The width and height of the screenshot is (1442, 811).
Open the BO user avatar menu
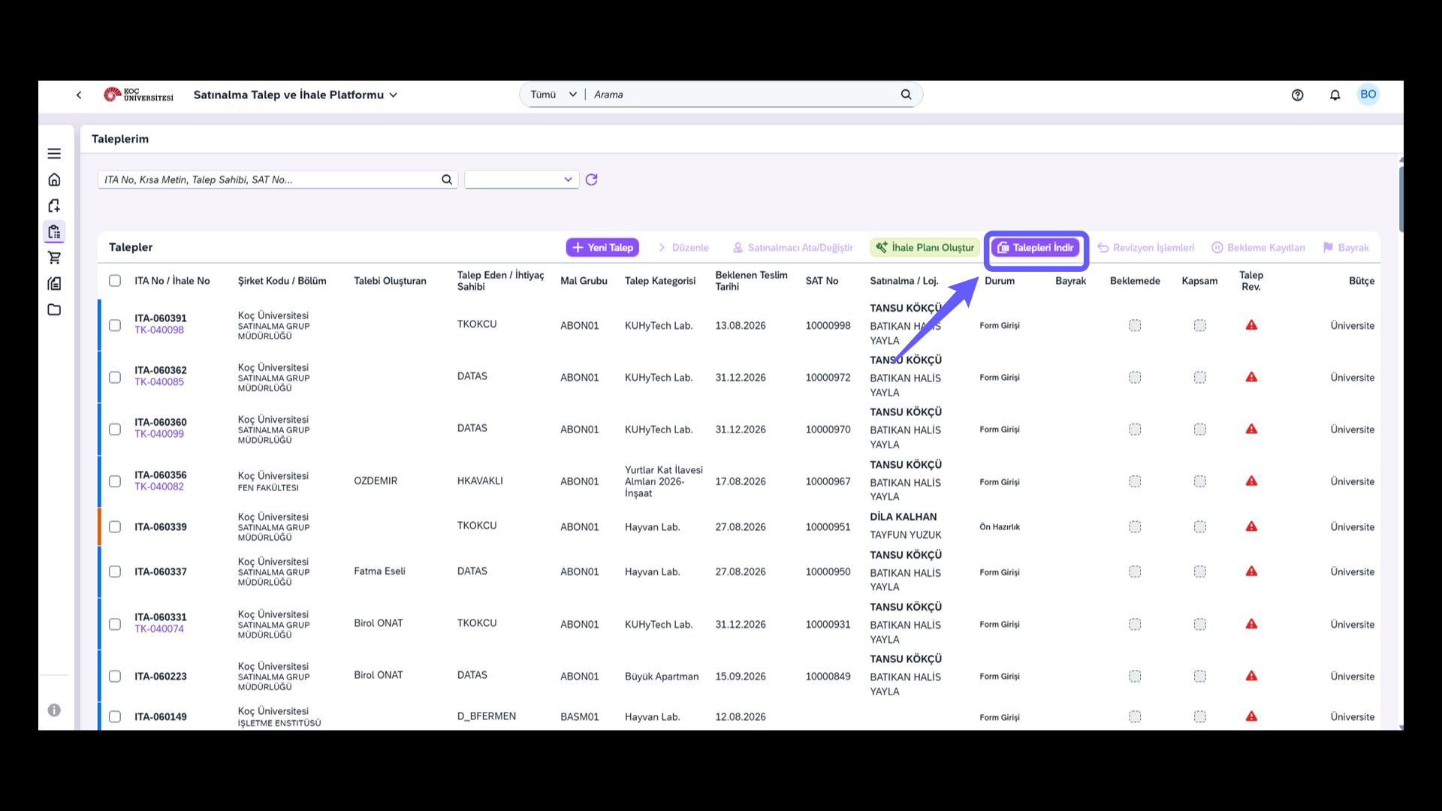[x=1368, y=95]
